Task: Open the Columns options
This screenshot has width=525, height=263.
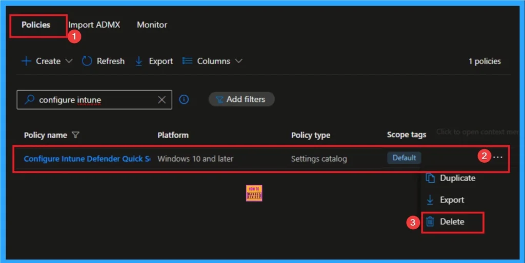Action: 212,61
